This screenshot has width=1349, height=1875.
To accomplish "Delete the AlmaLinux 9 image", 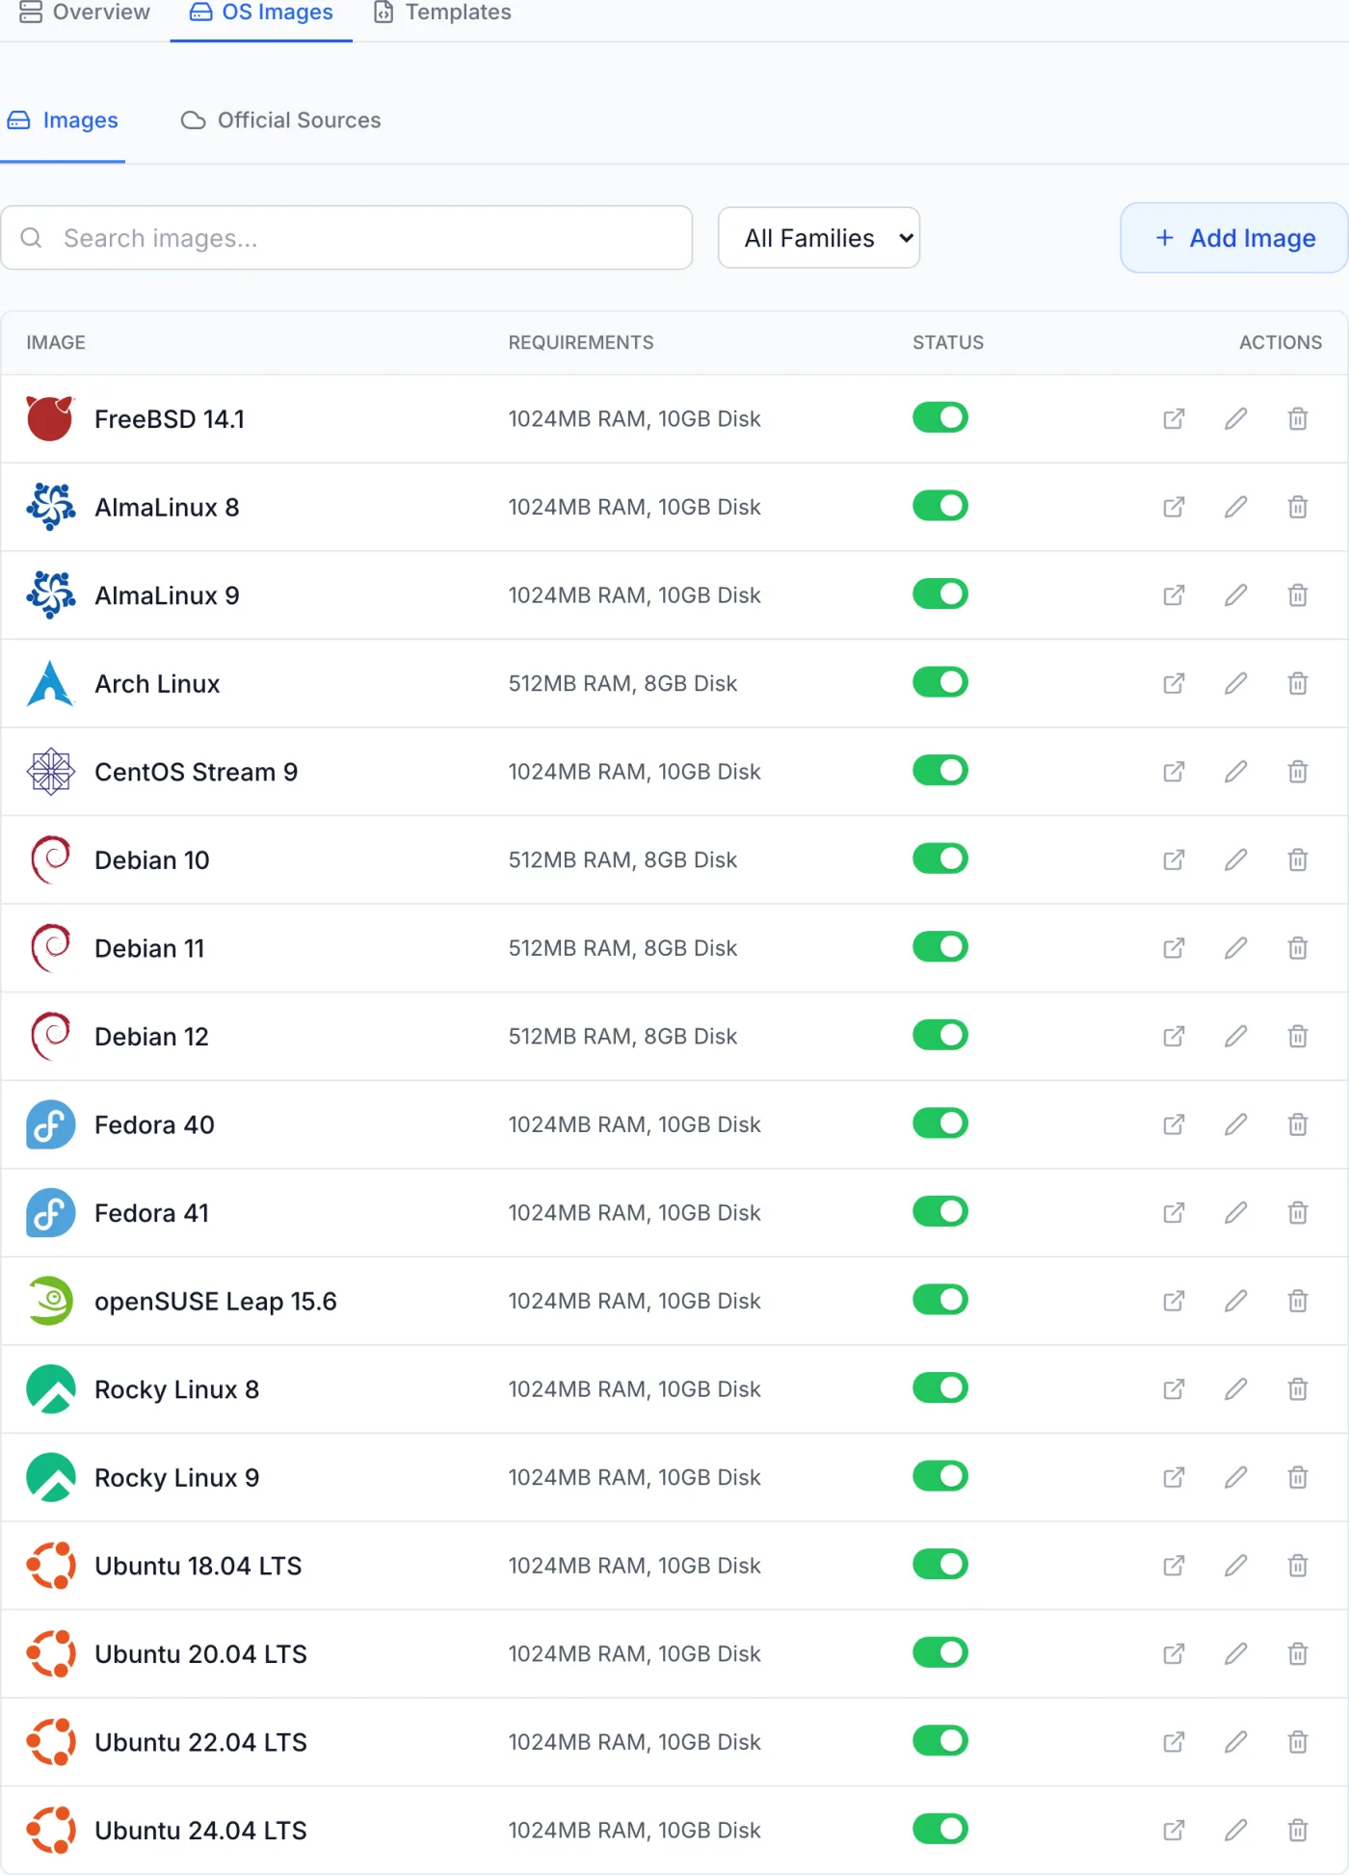I will (x=1298, y=595).
